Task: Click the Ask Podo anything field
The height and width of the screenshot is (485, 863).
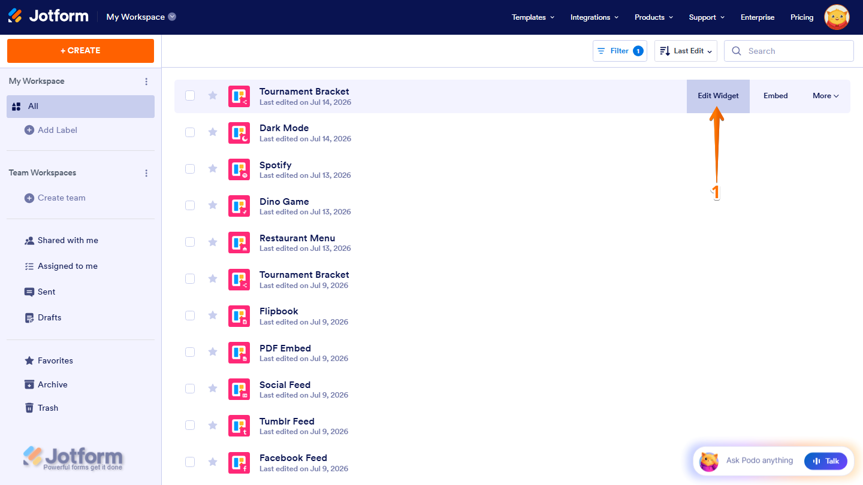Action: [x=759, y=460]
